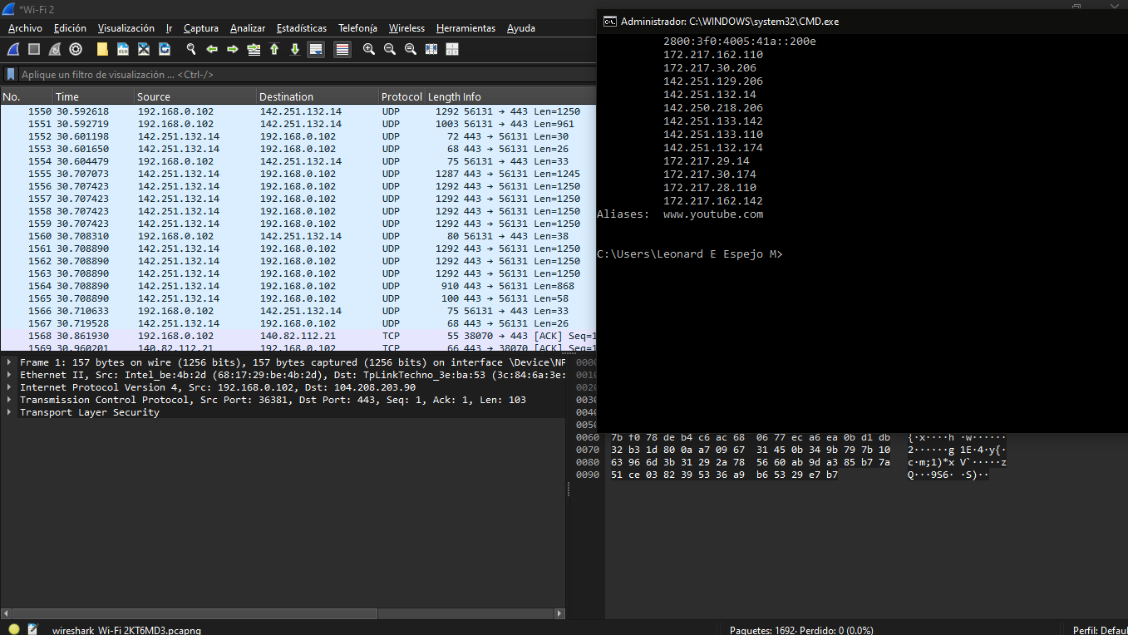Click the last toolbar layout icon
The width and height of the screenshot is (1128, 635).
(x=452, y=49)
